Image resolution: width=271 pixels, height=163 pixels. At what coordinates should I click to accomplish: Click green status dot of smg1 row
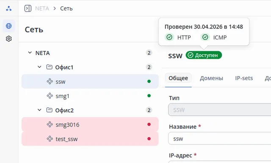pos(149,96)
